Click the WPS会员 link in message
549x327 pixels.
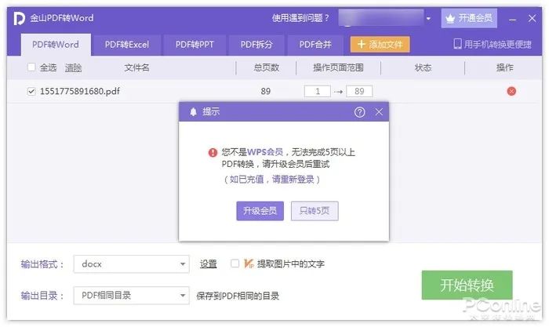tap(265, 152)
